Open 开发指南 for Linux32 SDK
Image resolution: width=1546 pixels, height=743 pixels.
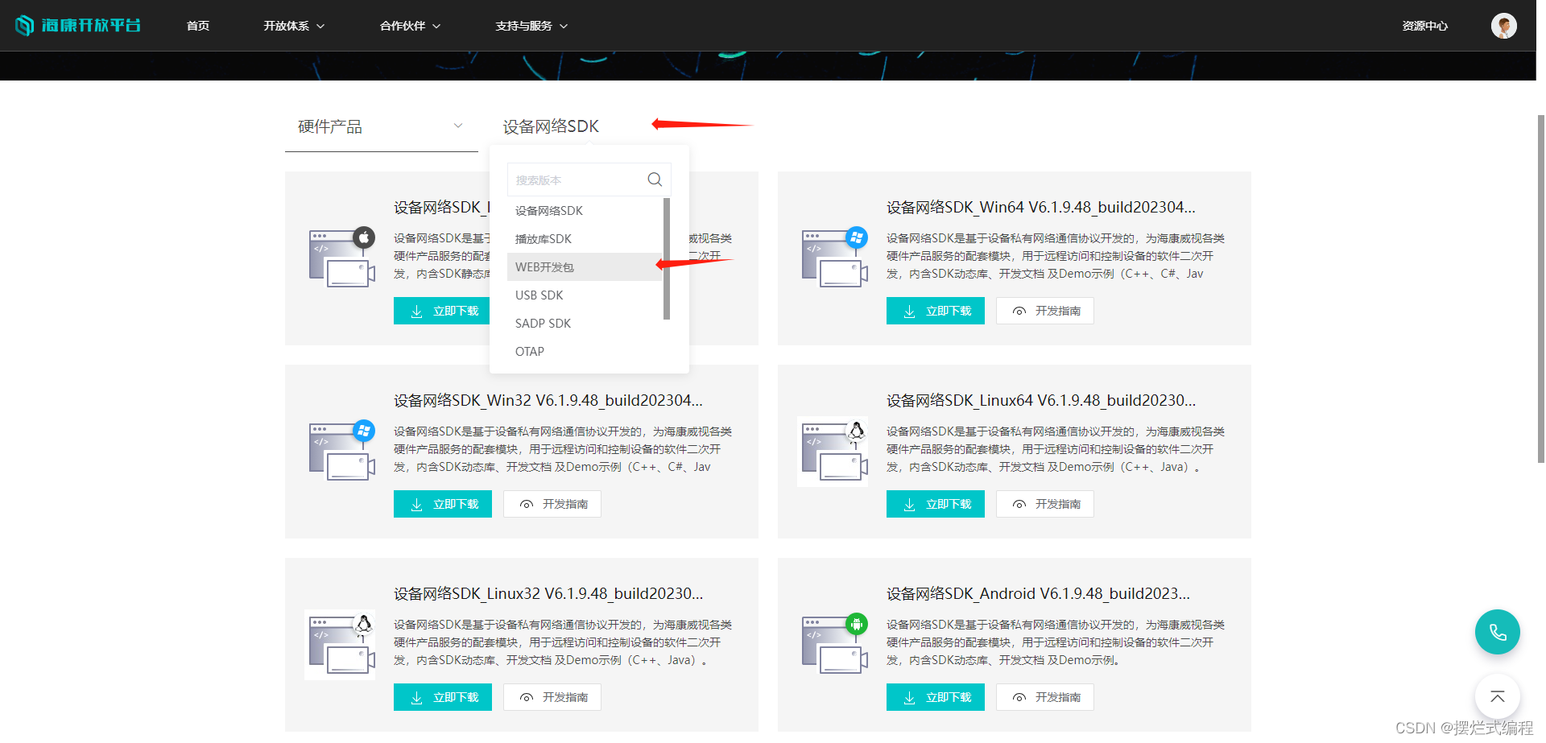point(552,697)
